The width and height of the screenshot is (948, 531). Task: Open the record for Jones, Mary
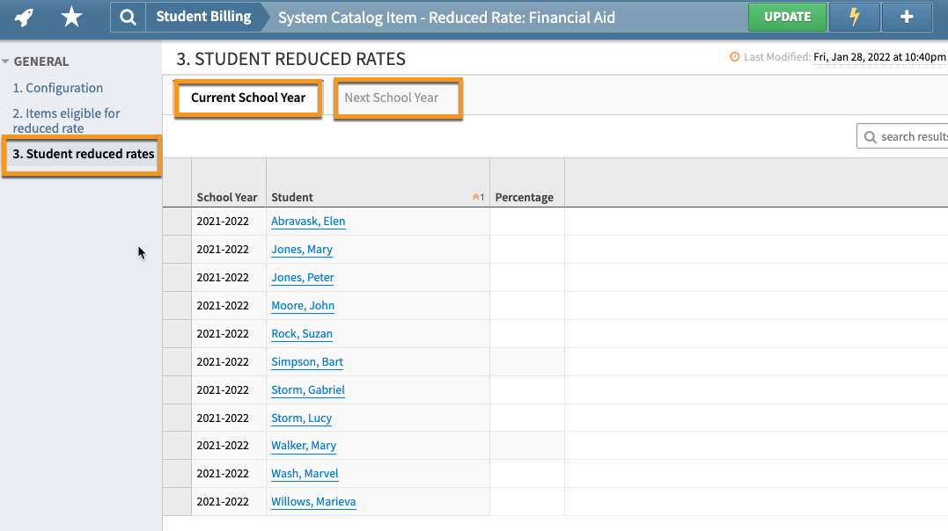[302, 250]
